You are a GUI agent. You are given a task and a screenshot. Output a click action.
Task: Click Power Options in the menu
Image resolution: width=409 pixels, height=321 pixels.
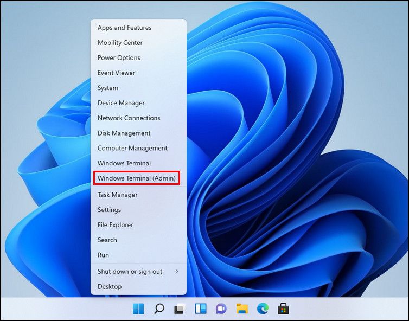[x=119, y=58]
